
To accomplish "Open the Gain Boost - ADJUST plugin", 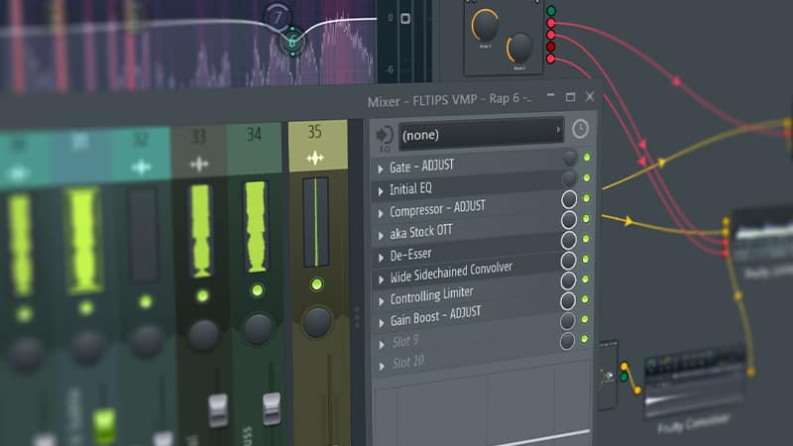I will point(436,316).
